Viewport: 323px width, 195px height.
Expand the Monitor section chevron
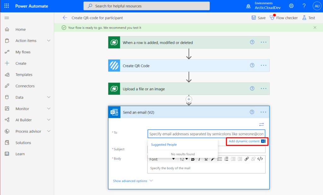(x=49, y=109)
